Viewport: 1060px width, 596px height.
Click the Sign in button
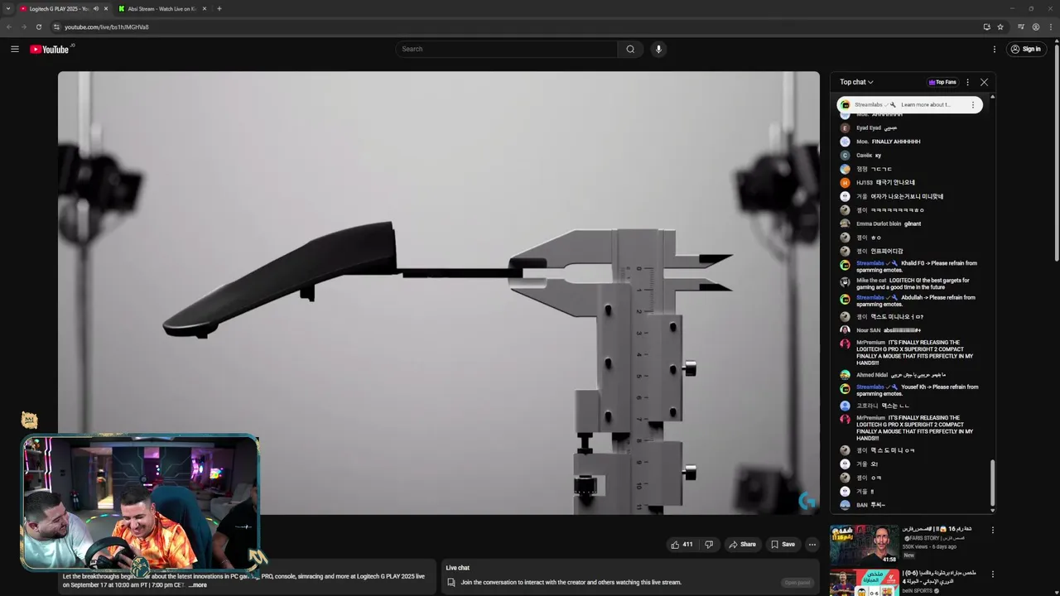pyautogui.click(x=1025, y=49)
